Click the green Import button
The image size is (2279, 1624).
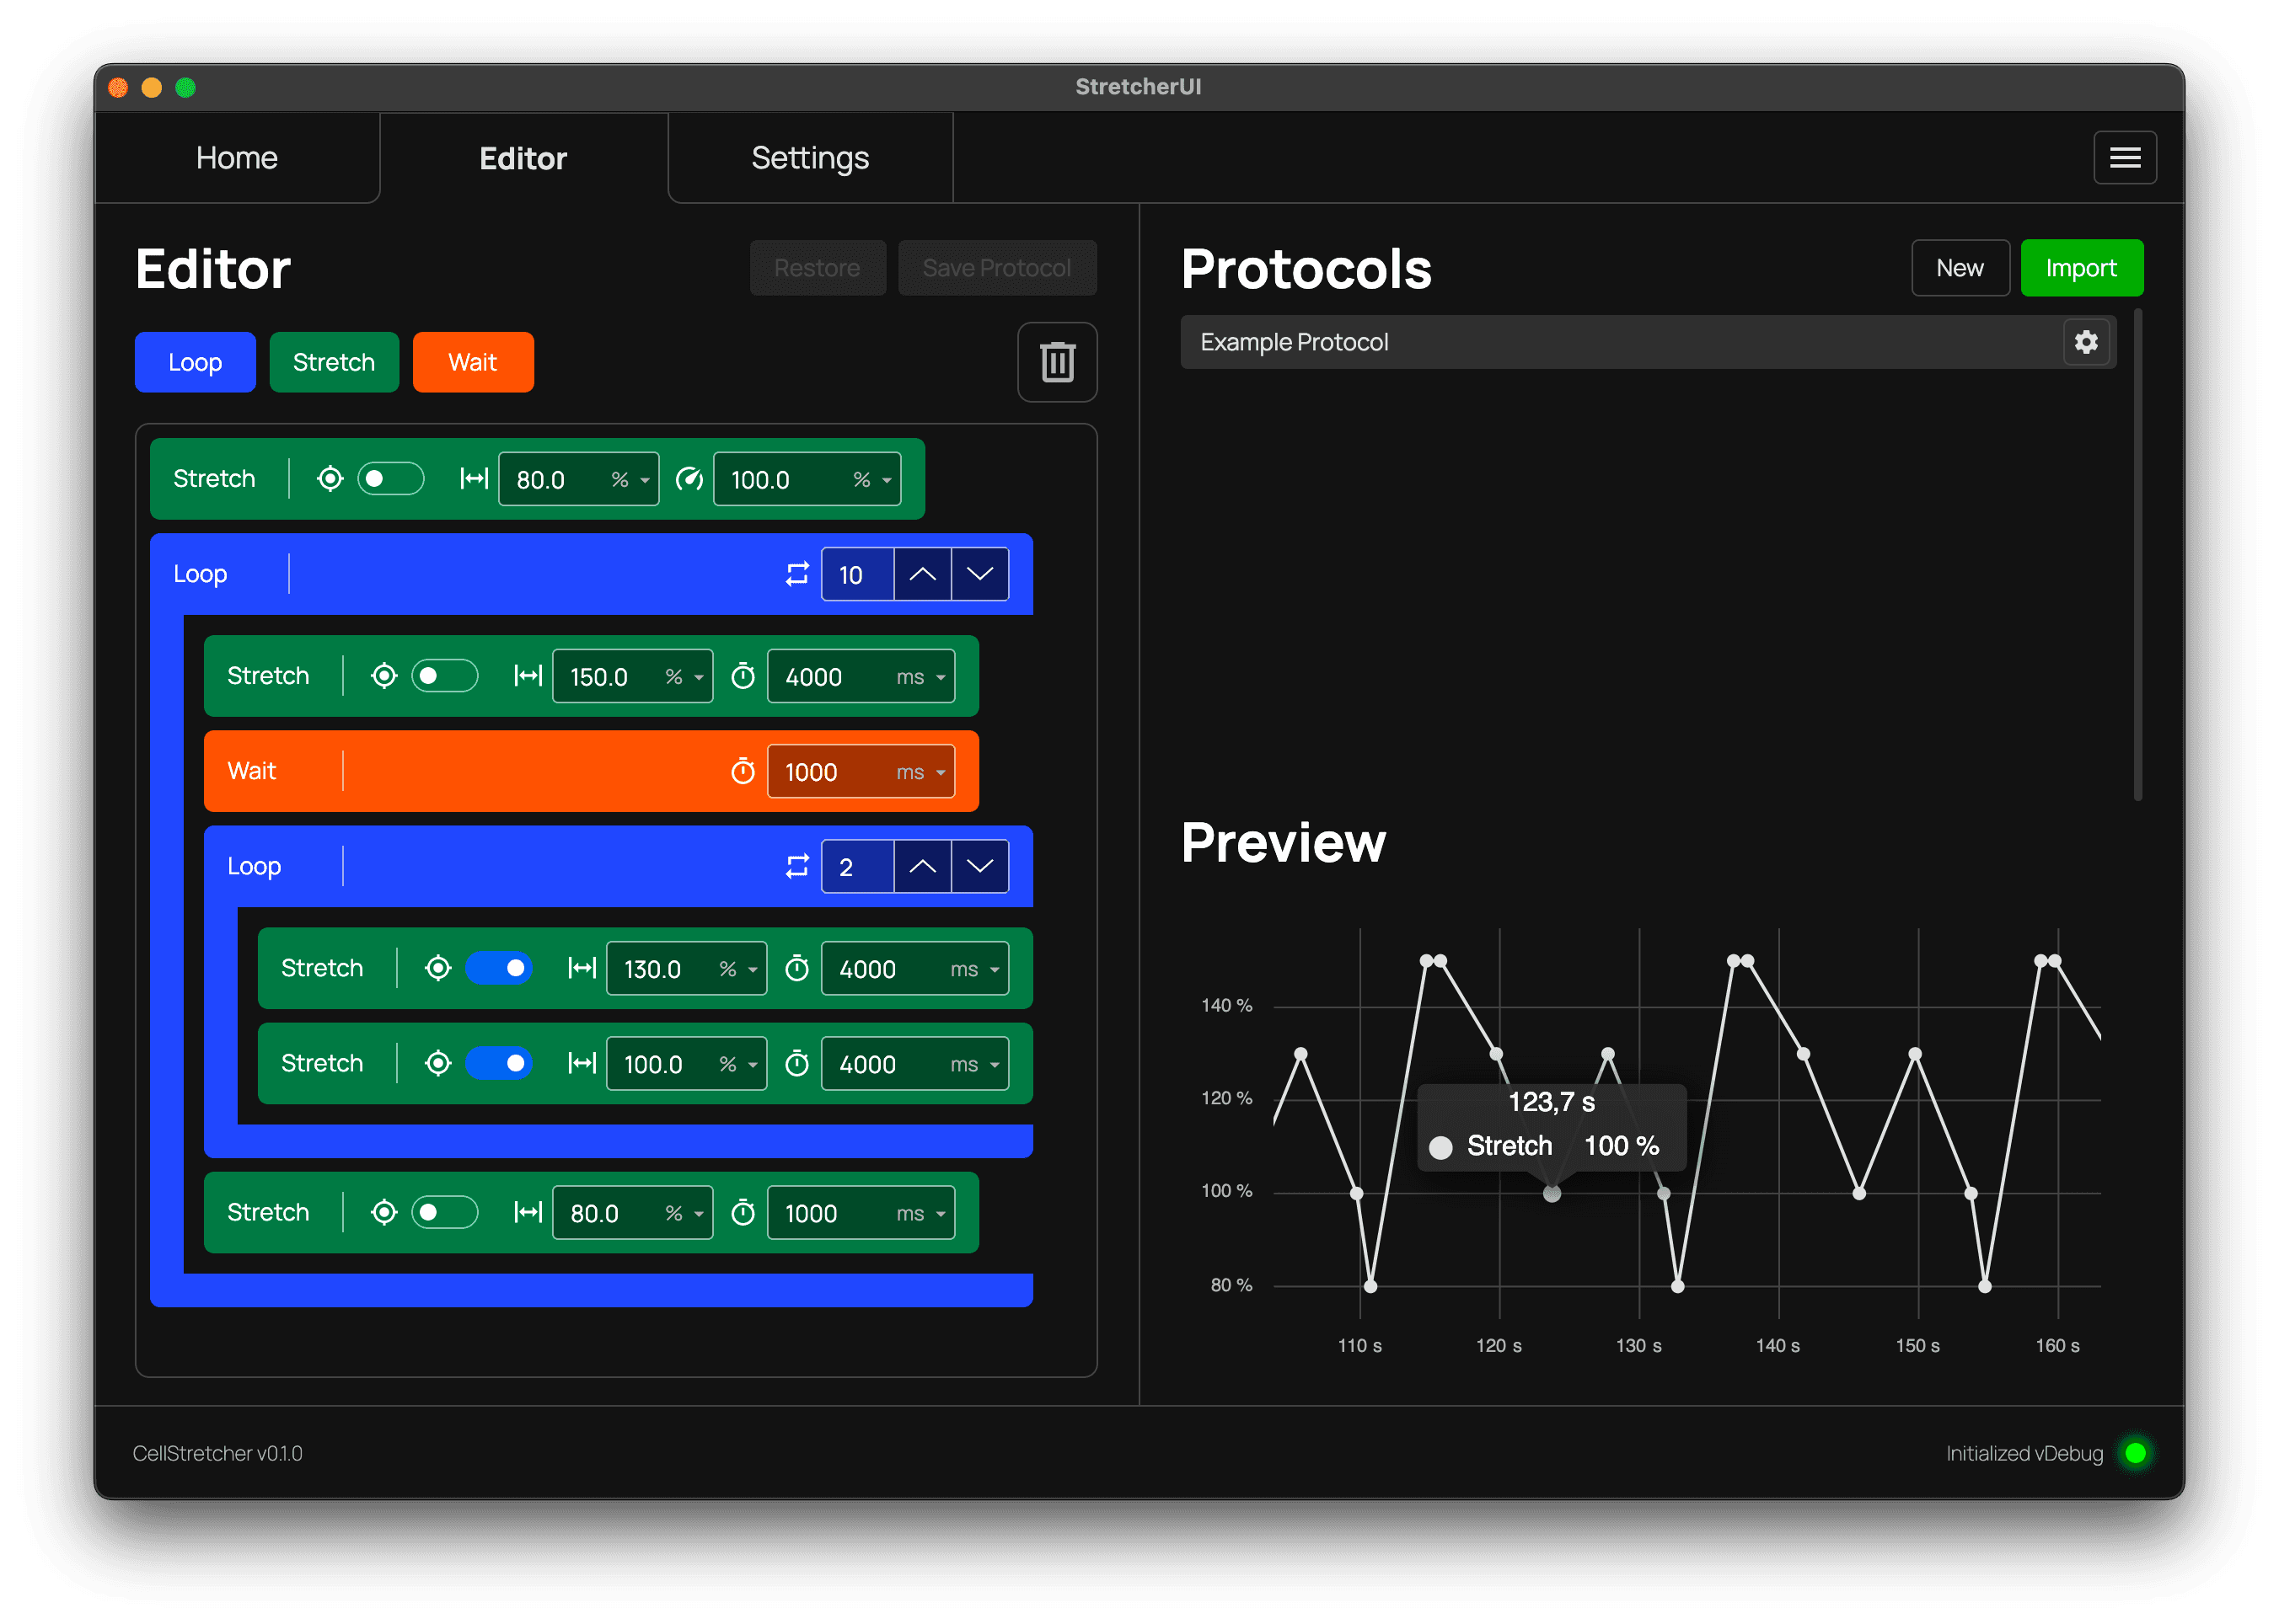(2081, 268)
